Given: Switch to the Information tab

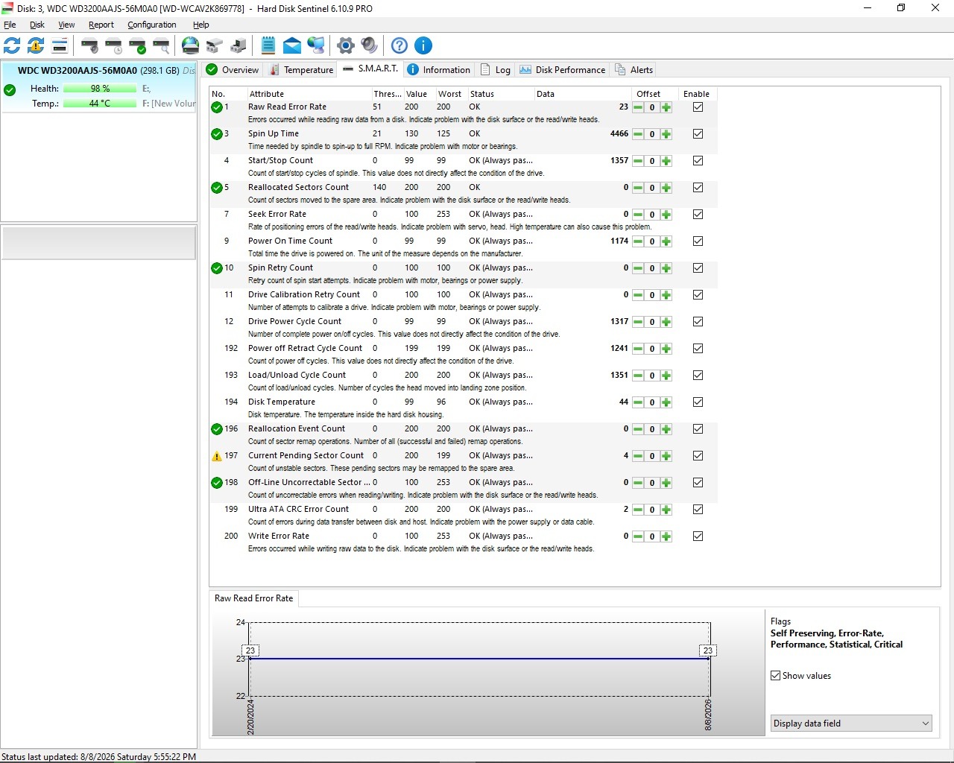Looking at the screenshot, I should [439, 70].
